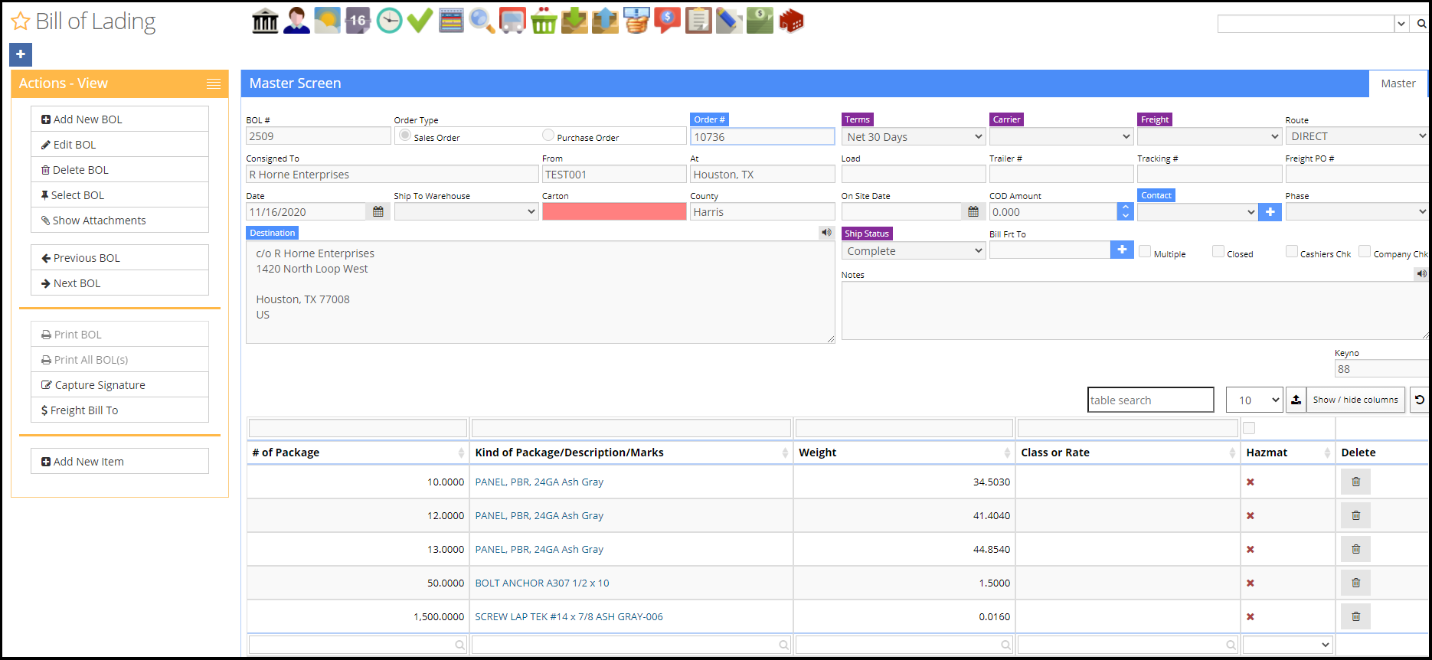Click the search magnifier beside top-right combo box
Screen dimensions: 1432x660
tap(1421, 24)
